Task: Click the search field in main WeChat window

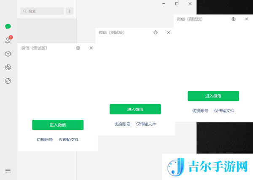Action: 42,11
